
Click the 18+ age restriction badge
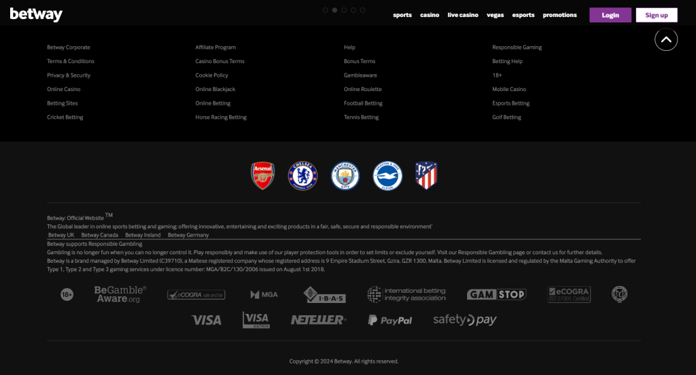click(67, 294)
